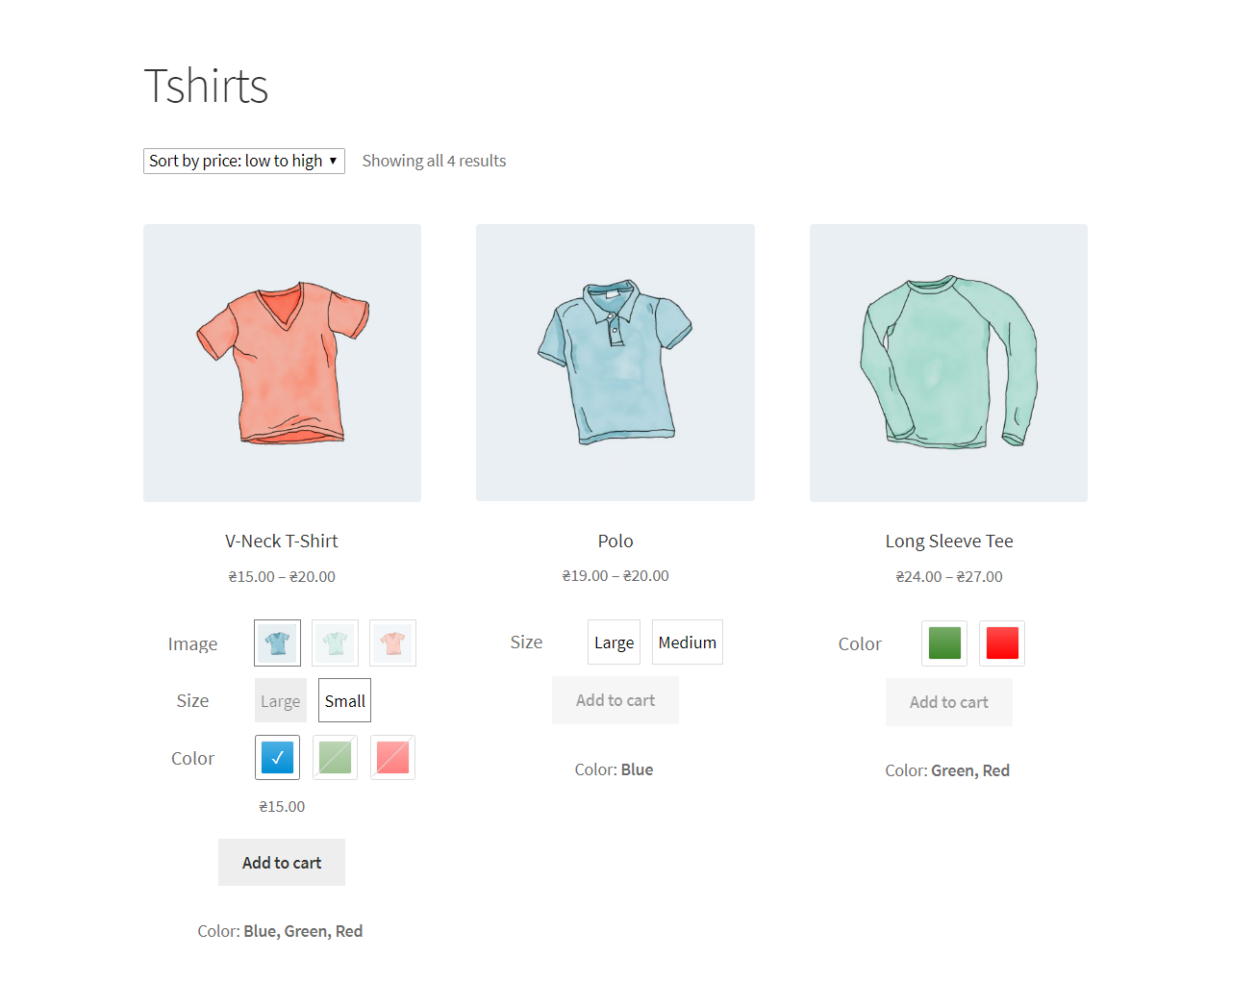
Task: Select Large size for V-Neck T-Shirt
Action: click(x=280, y=700)
